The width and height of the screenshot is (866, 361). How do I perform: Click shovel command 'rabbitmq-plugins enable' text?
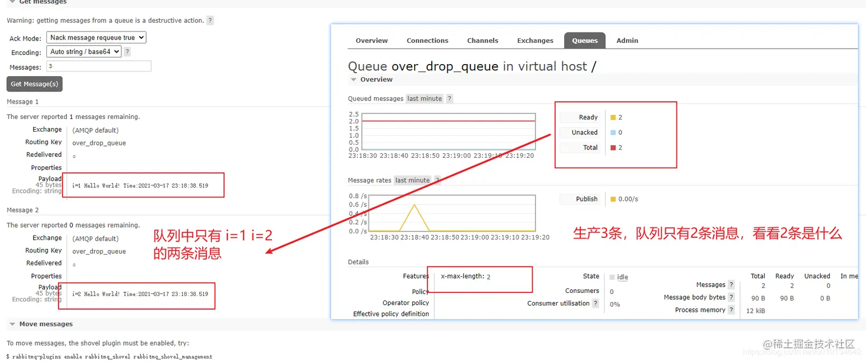click(48, 356)
